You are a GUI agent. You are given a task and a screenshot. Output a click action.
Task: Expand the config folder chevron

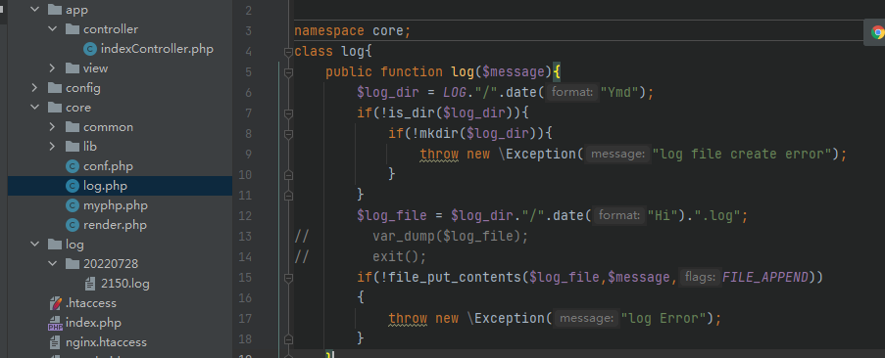35,88
